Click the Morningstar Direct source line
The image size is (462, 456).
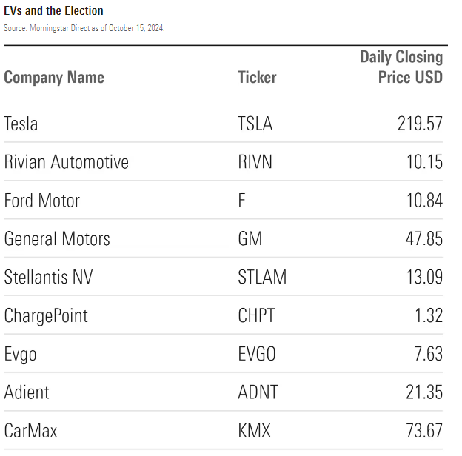(x=84, y=27)
